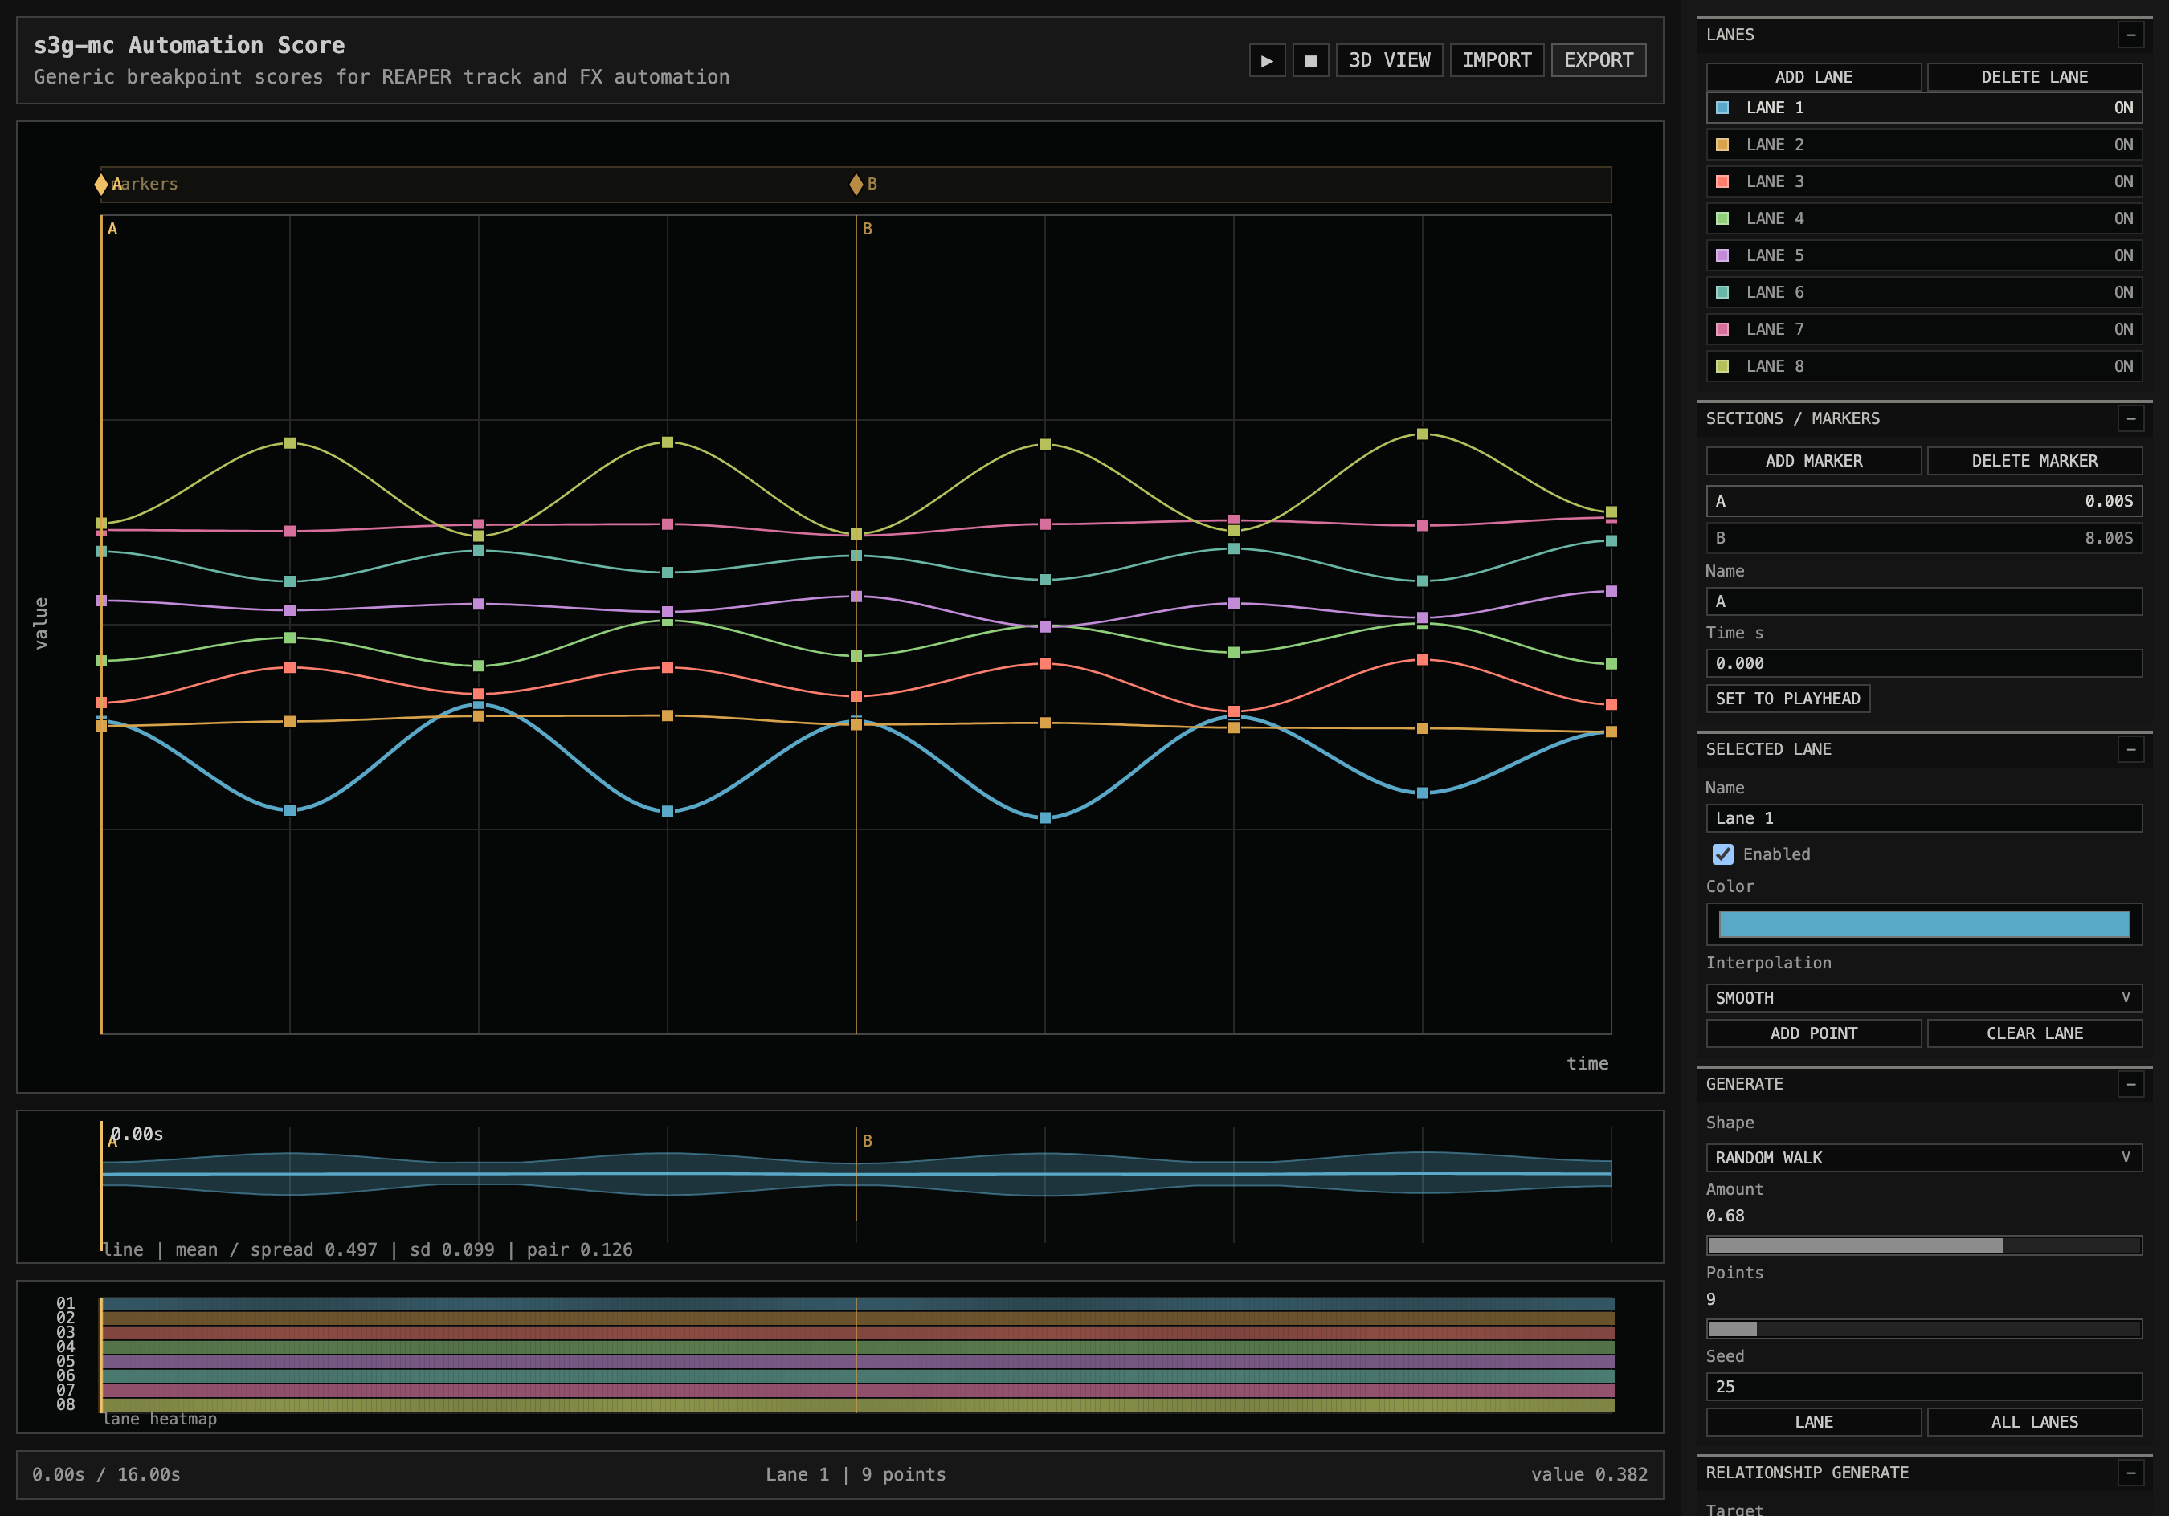Toggle LANE 2 ON state
This screenshot has width=2169, height=1516.
(x=2122, y=145)
